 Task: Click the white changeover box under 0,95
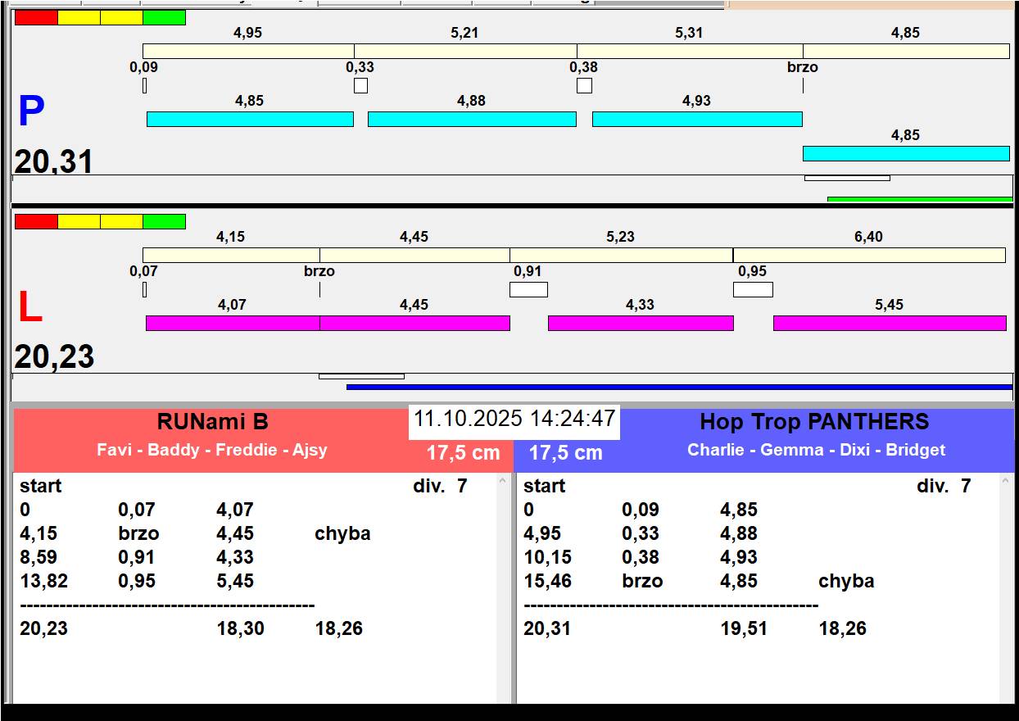coord(753,289)
